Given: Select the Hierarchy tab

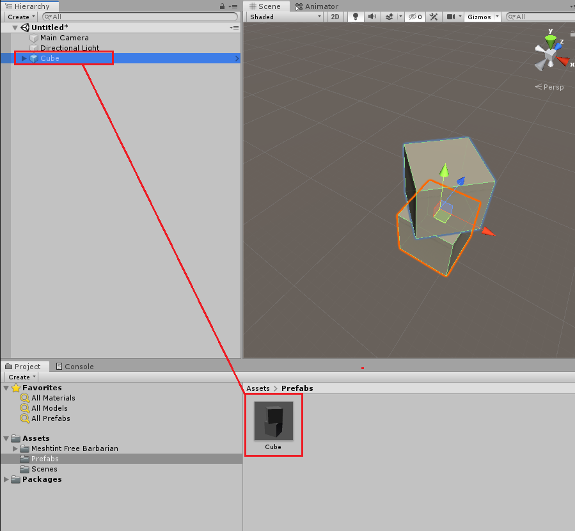Looking at the screenshot, I should tap(28, 6).
